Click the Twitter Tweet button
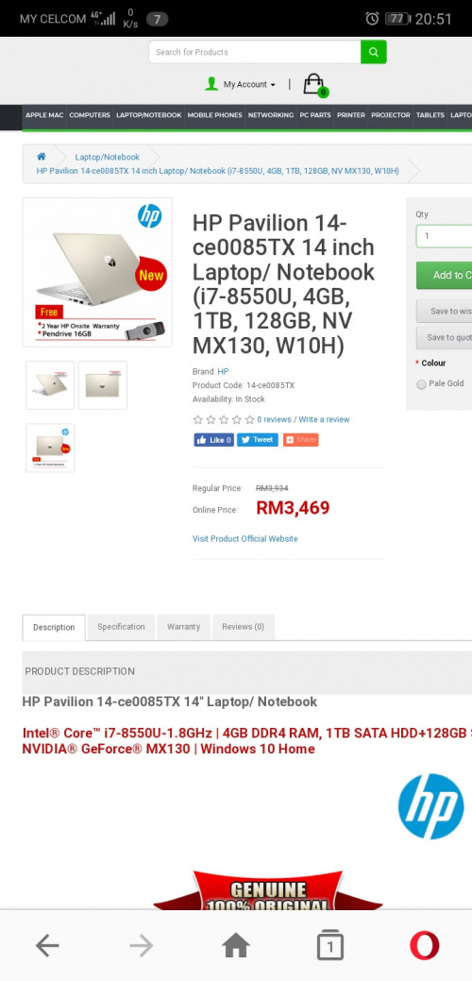472x981 pixels. pos(258,440)
